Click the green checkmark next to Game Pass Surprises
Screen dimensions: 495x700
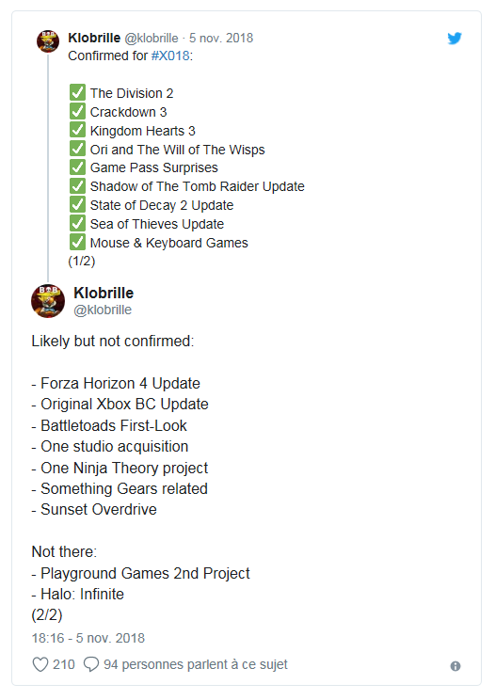coord(77,167)
